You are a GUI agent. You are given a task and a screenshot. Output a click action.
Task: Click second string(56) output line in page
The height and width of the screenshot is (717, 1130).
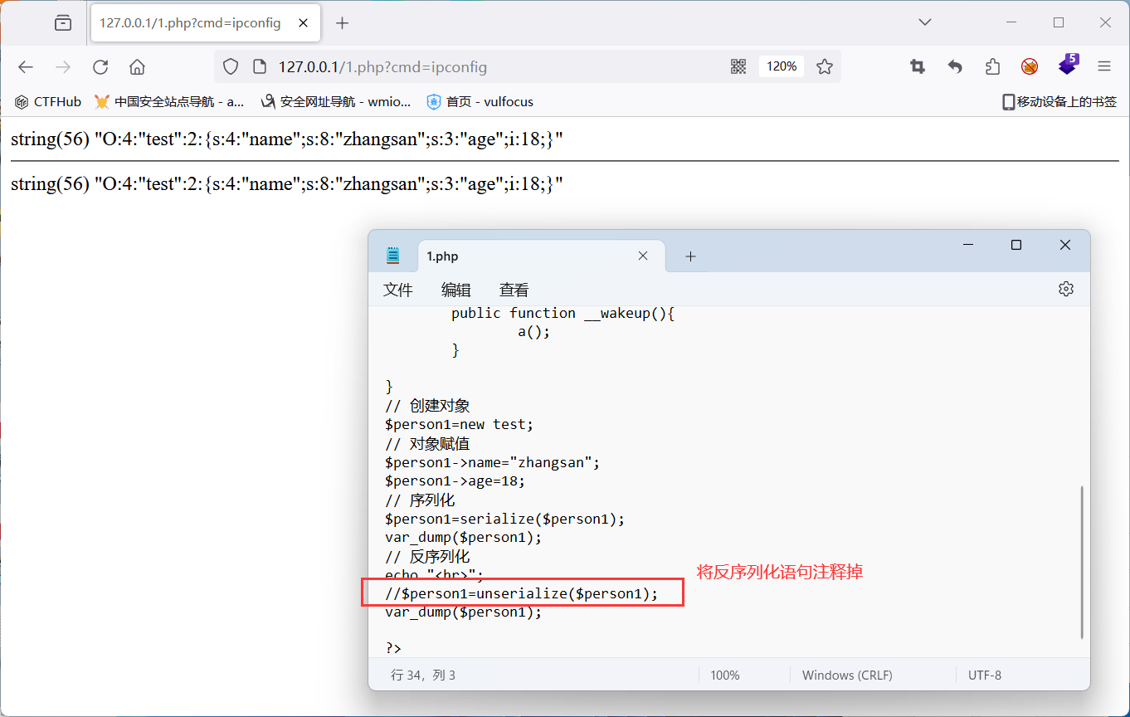287,183
